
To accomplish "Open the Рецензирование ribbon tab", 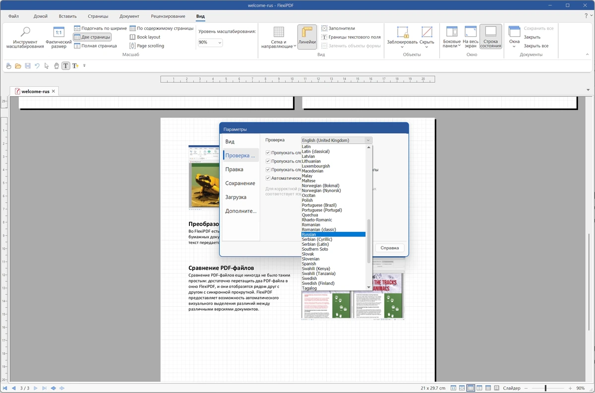I will [168, 16].
